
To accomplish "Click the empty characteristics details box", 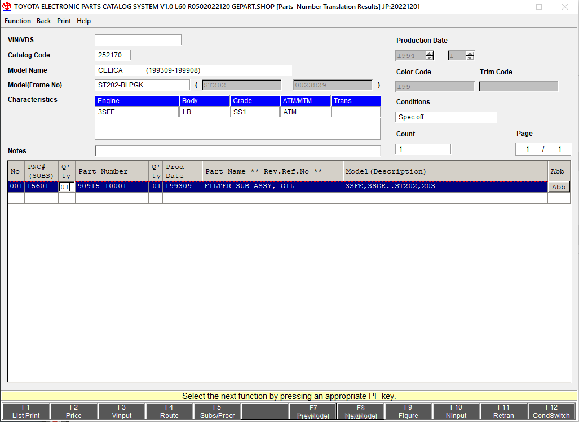I will point(237,128).
